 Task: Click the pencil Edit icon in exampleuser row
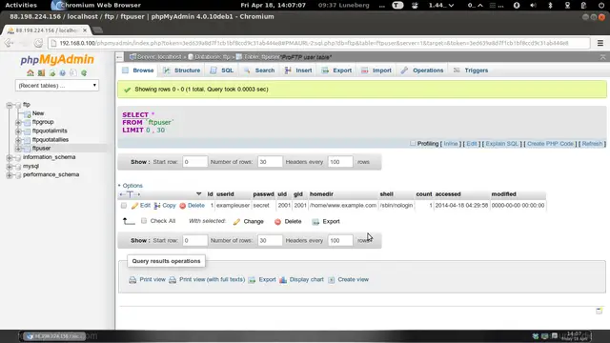pos(134,206)
